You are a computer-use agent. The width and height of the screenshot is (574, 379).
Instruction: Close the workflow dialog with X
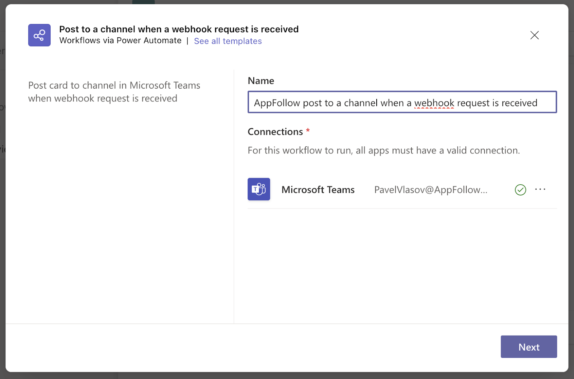pos(535,35)
